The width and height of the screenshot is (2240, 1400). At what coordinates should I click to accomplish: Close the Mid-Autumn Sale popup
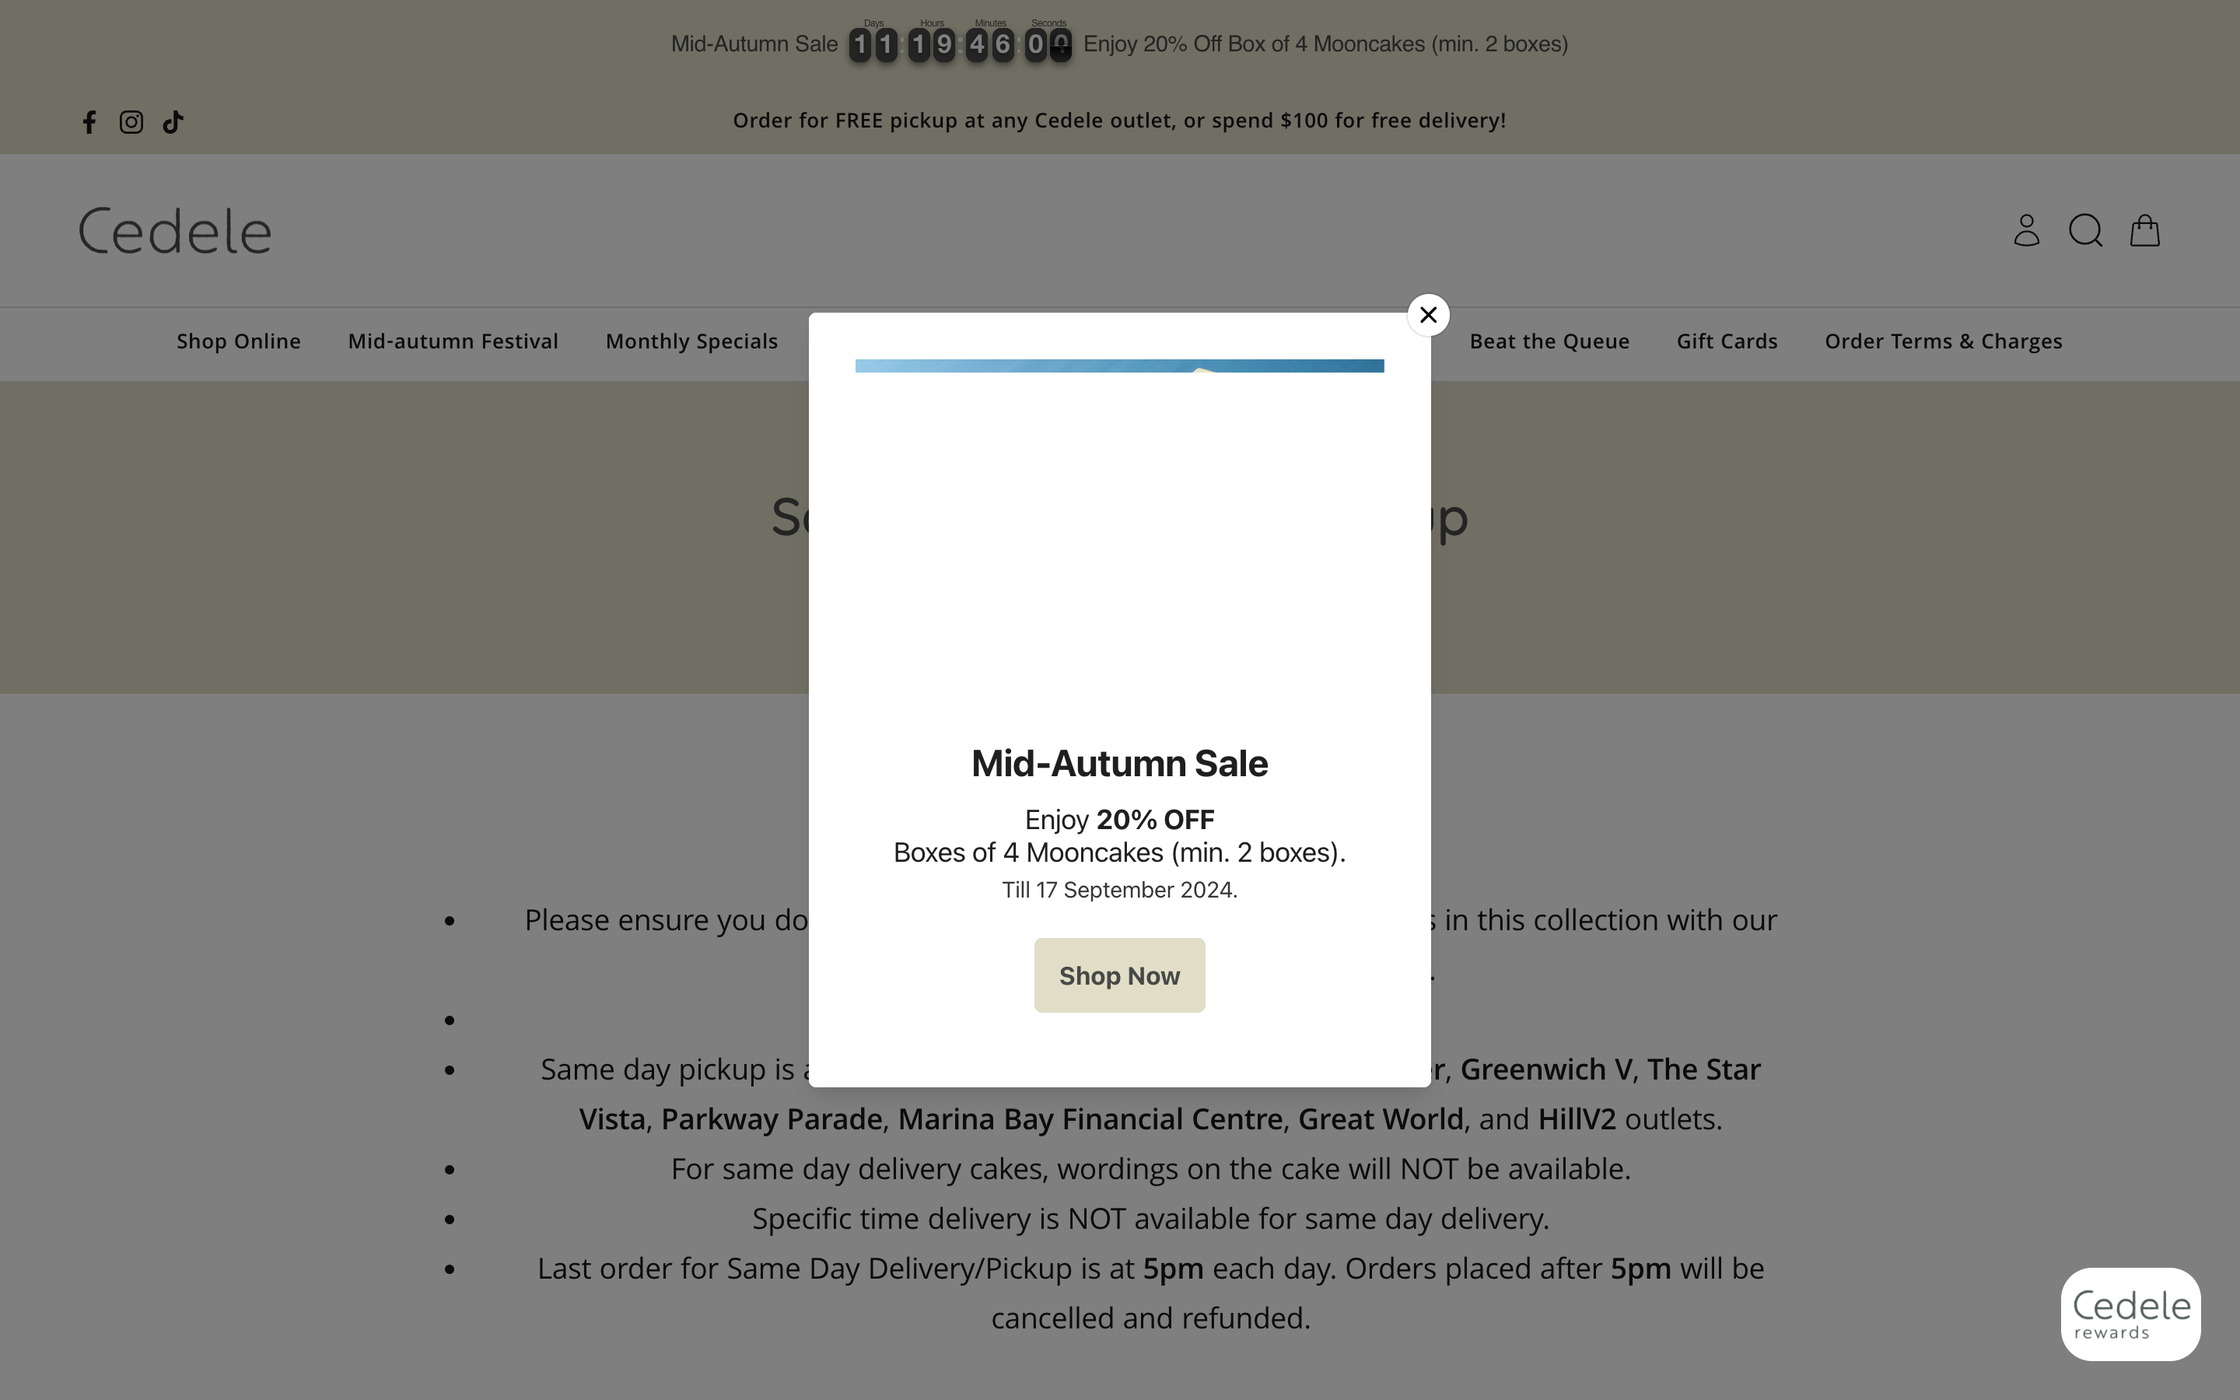click(1424, 313)
